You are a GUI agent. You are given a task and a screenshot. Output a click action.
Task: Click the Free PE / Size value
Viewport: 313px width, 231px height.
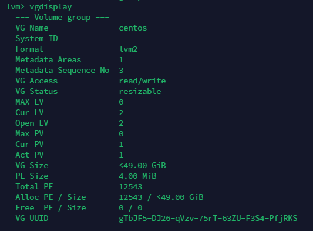pos(130,208)
